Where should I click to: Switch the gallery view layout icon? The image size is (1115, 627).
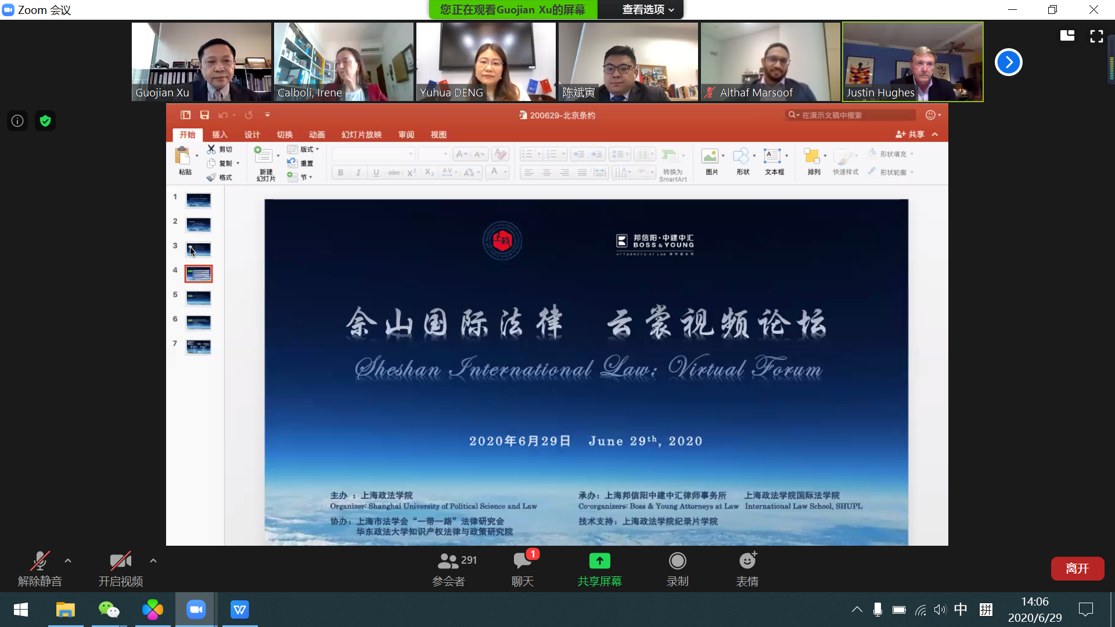click(x=1067, y=36)
